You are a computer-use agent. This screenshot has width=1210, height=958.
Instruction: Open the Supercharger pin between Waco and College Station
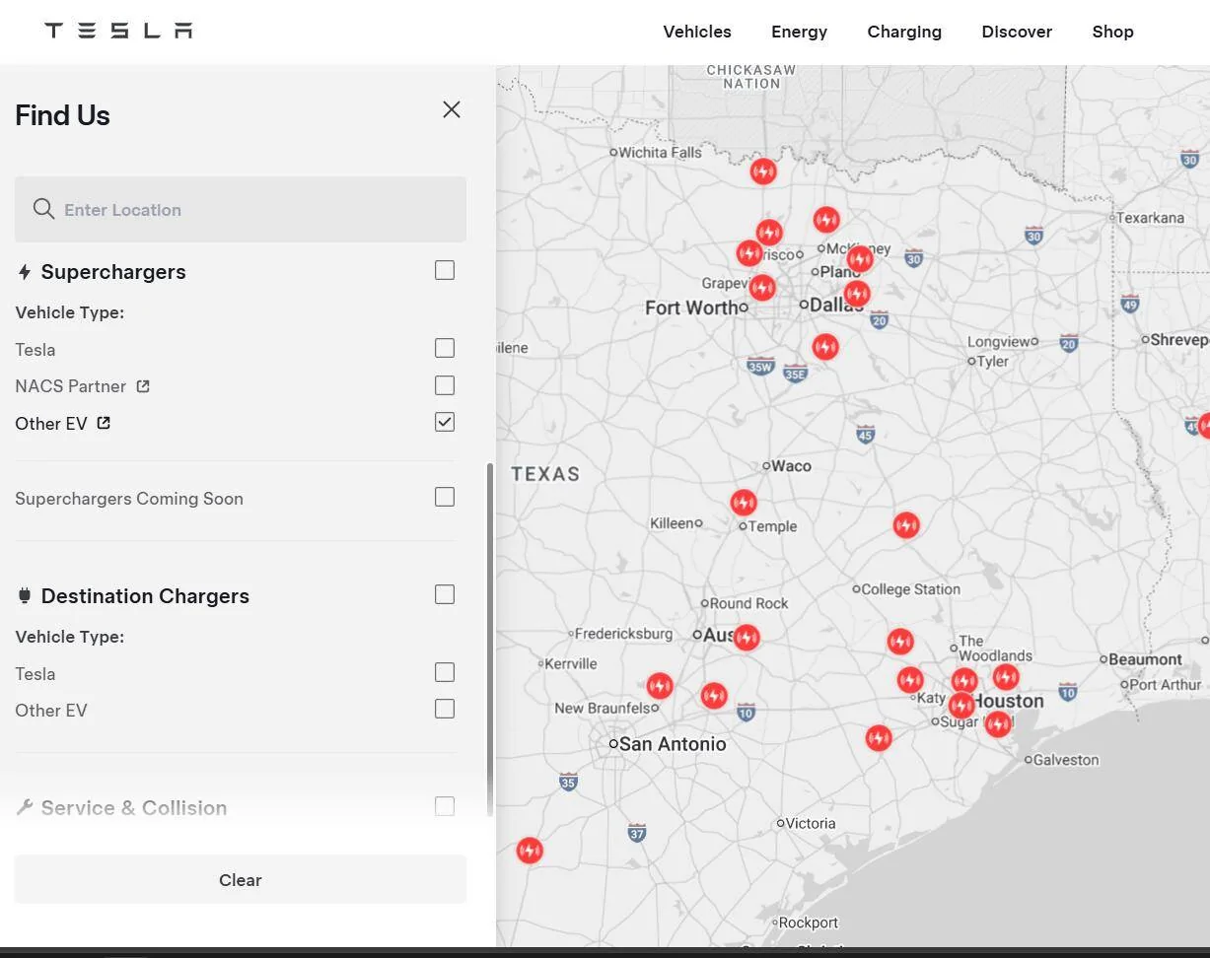tap(906, 525)
